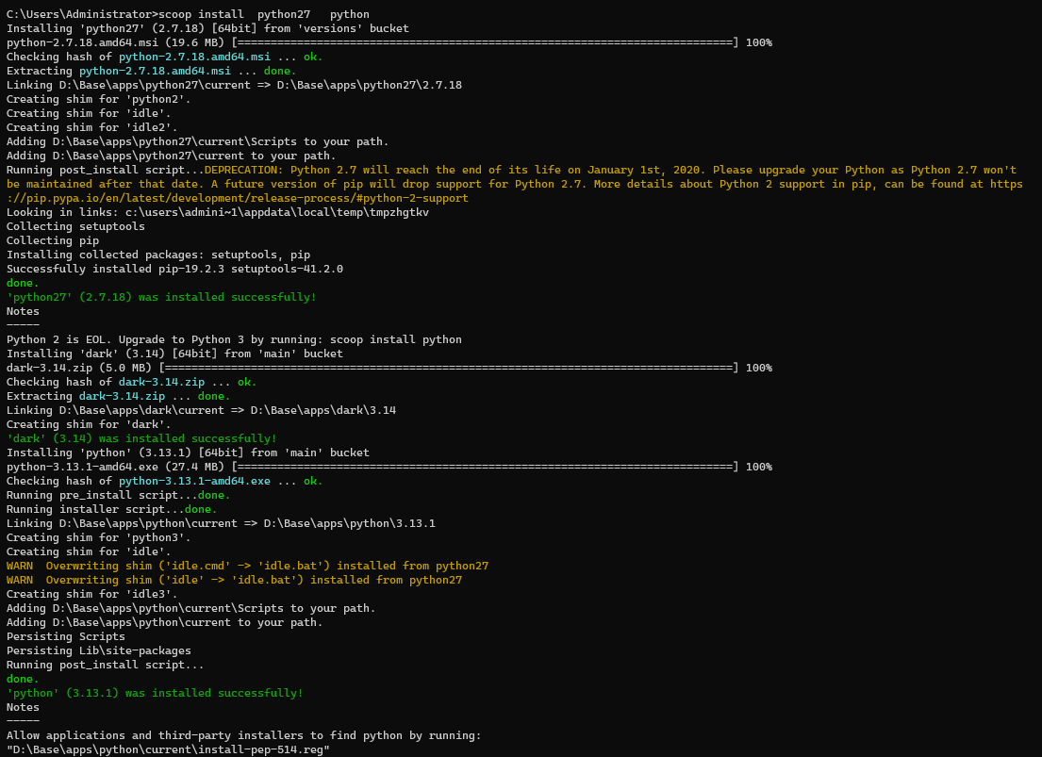The width and height of the screenshot is (1042, 757).
Task: Click cyan 'dark-3.14.zip' in Extracting line
Action: pyautogui.click(x=123, y=396)
